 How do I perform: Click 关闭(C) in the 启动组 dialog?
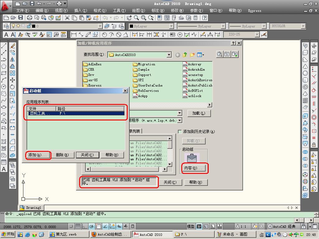point(87,155)
